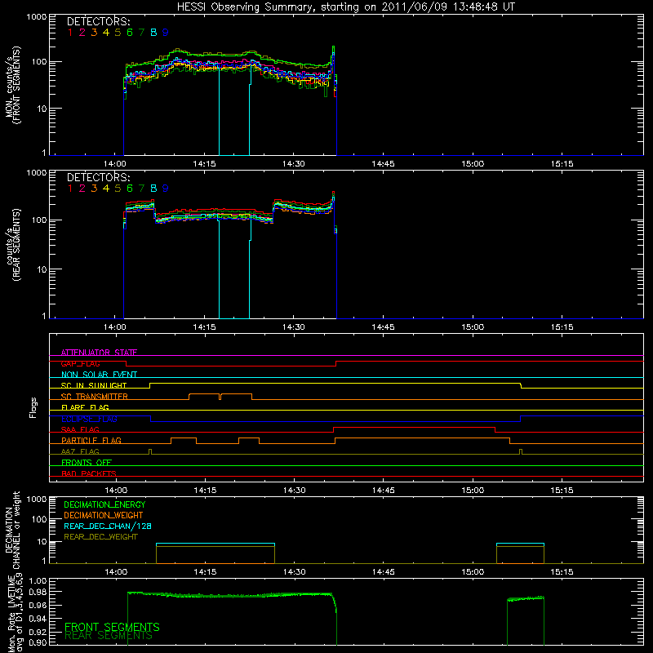Screen dimensions: 653x653
Task: Click FRONT SEGMENTS legend in livetime panel
Action: 112,627
